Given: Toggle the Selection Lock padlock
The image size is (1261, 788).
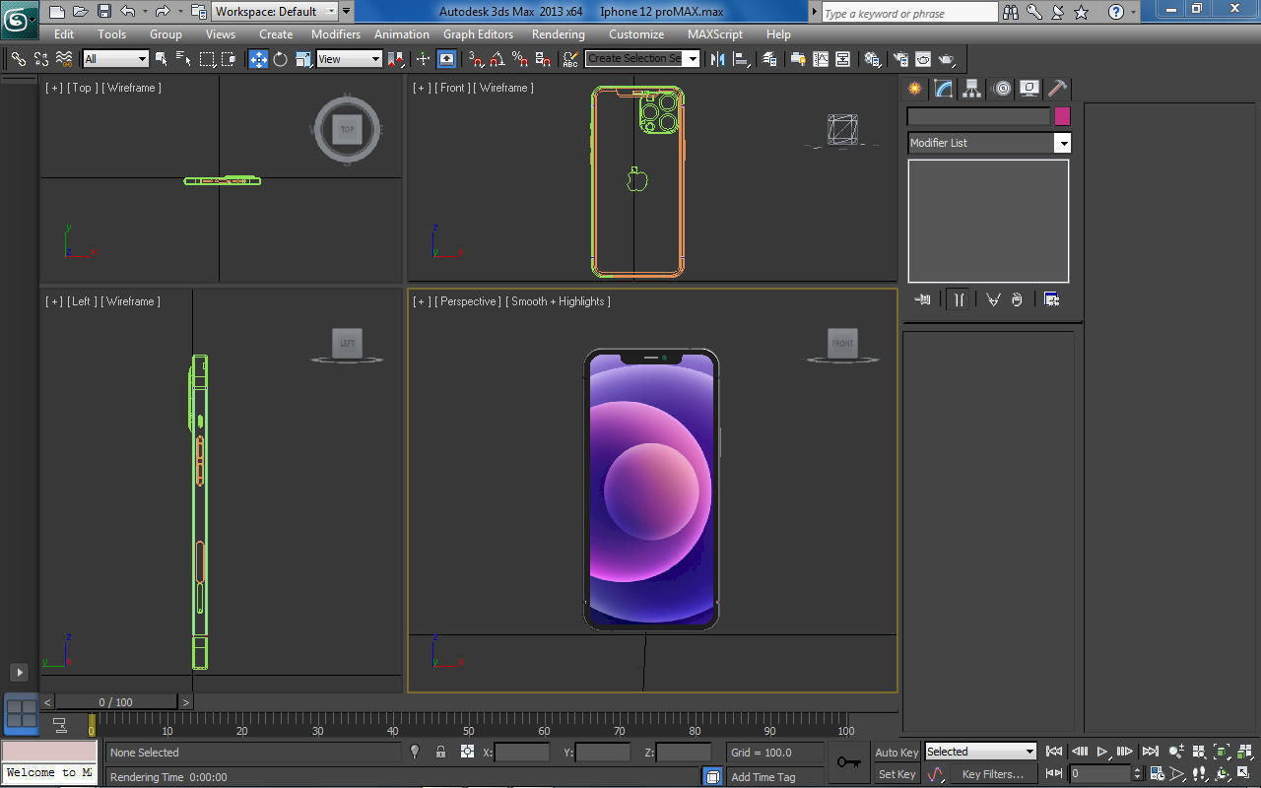Looking at the screenshot, I should click(440, 752).
